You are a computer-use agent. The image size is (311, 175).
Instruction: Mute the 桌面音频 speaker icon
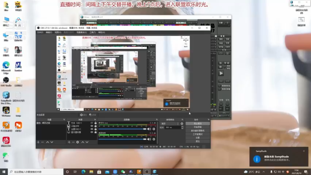coord(149,139)
